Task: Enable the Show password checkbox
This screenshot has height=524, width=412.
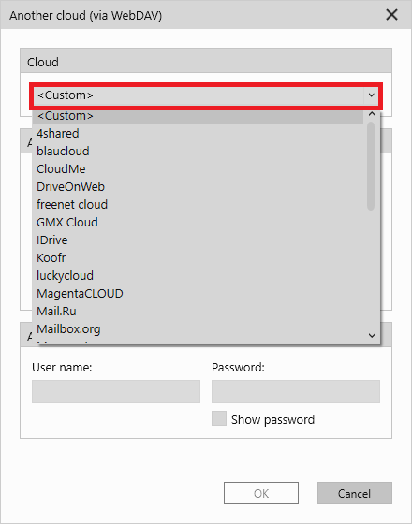Action: click(x=219, y=418)
